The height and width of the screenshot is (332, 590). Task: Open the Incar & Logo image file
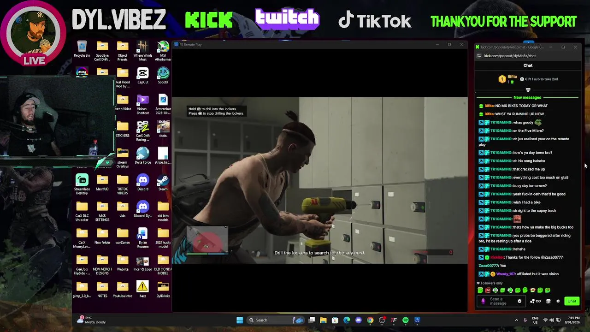pos(143,263)
